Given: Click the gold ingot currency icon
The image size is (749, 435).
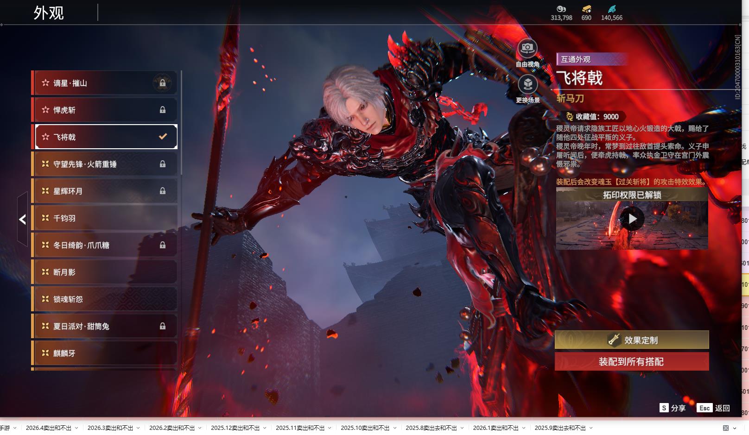Looking at the screenshot, I should pos(586,9).
